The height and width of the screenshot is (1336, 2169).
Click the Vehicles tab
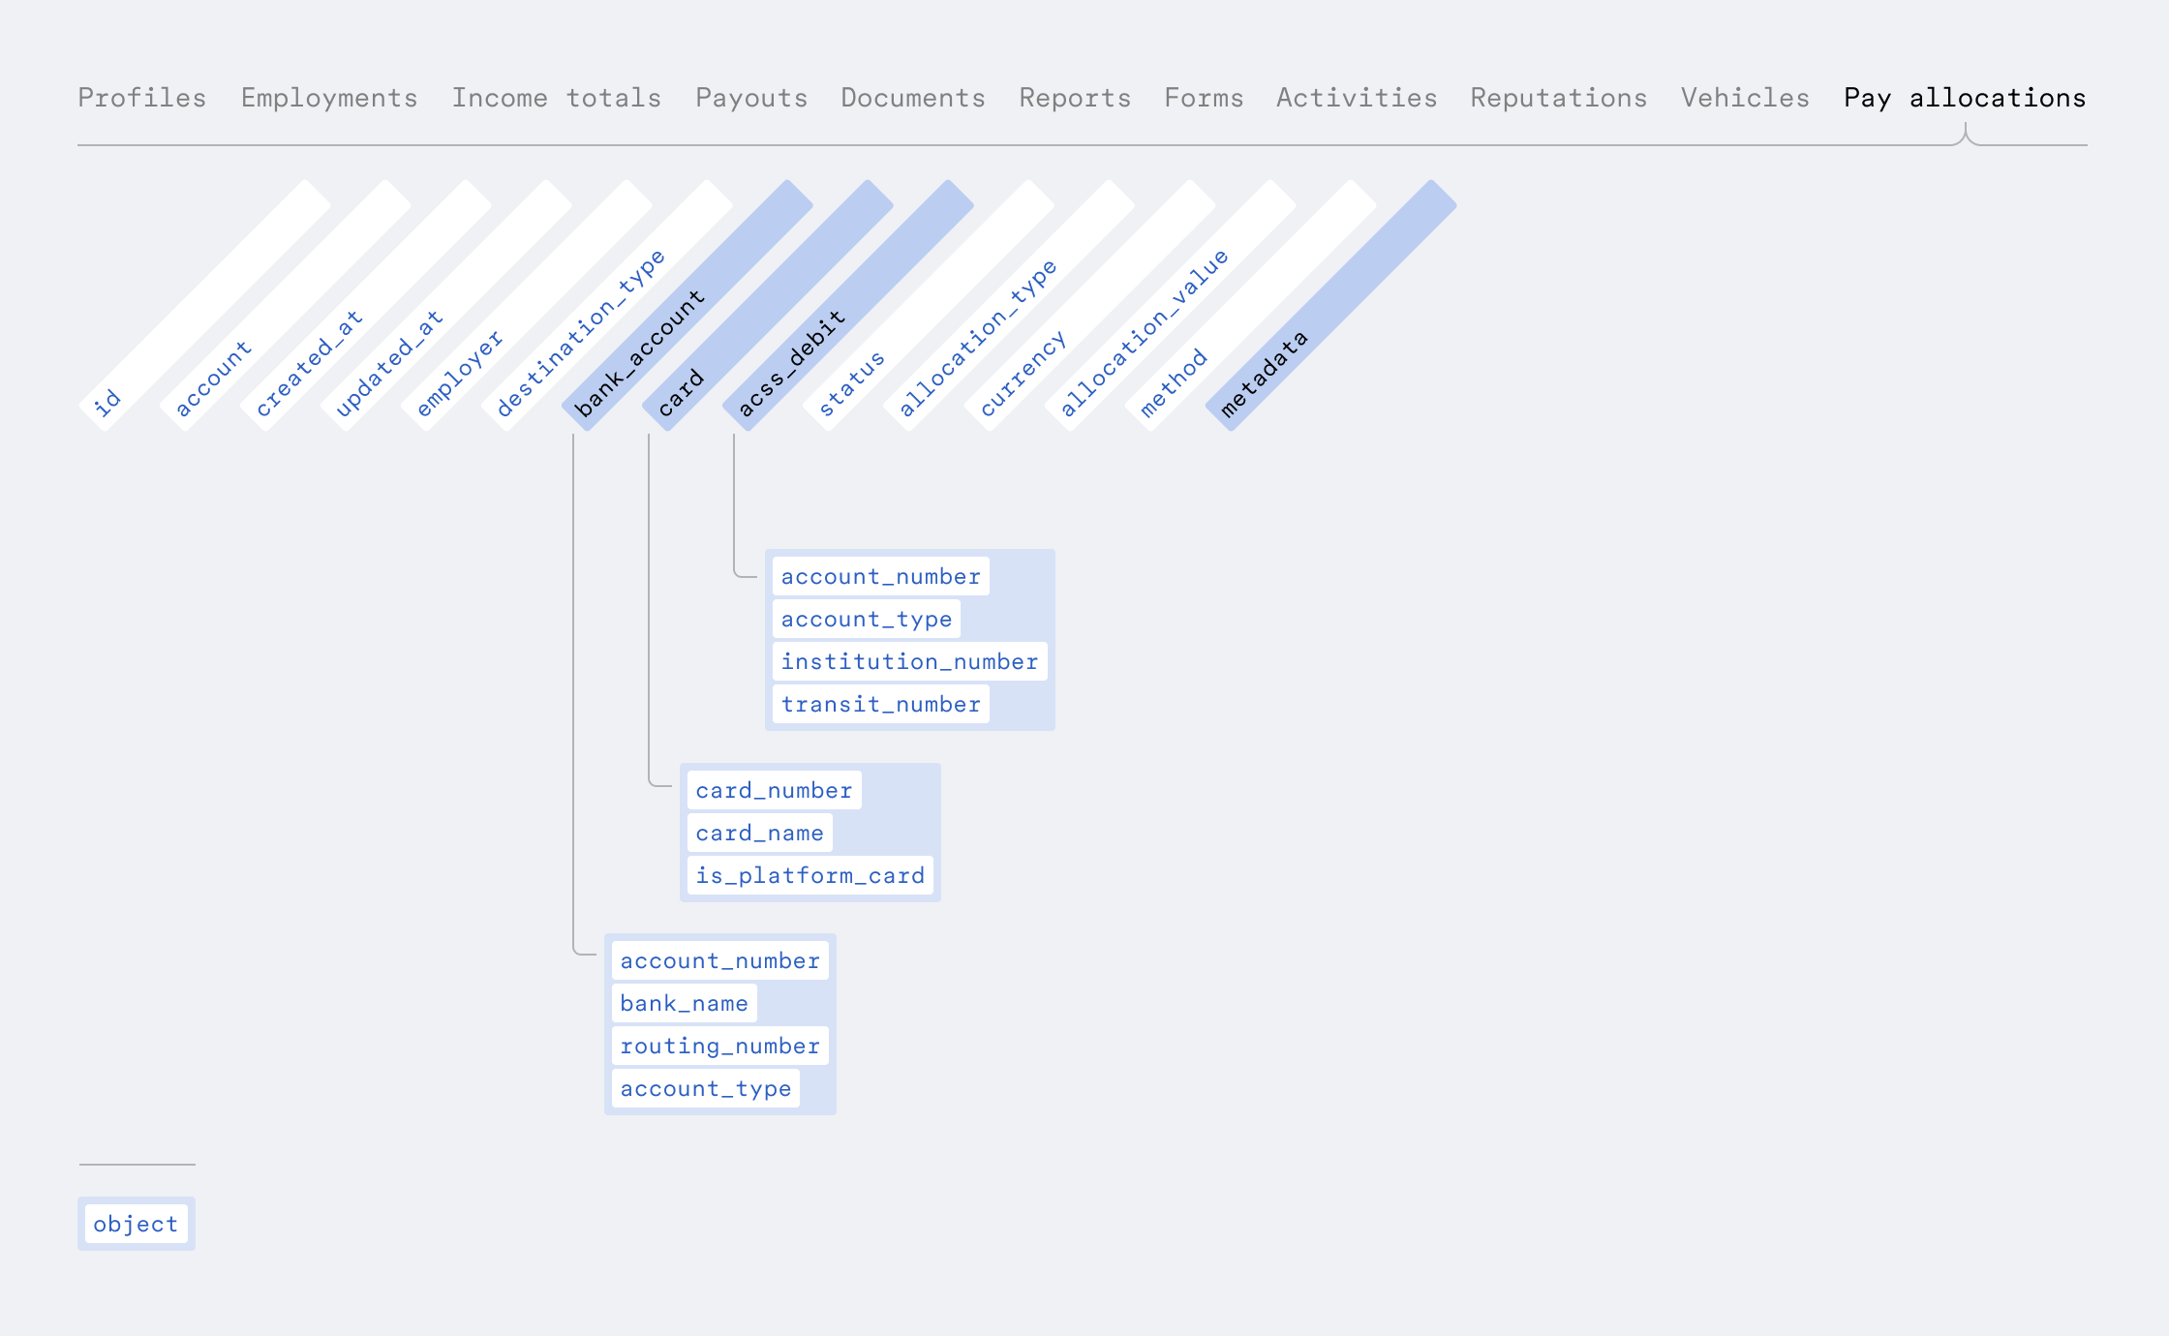tap(1735, 96)
